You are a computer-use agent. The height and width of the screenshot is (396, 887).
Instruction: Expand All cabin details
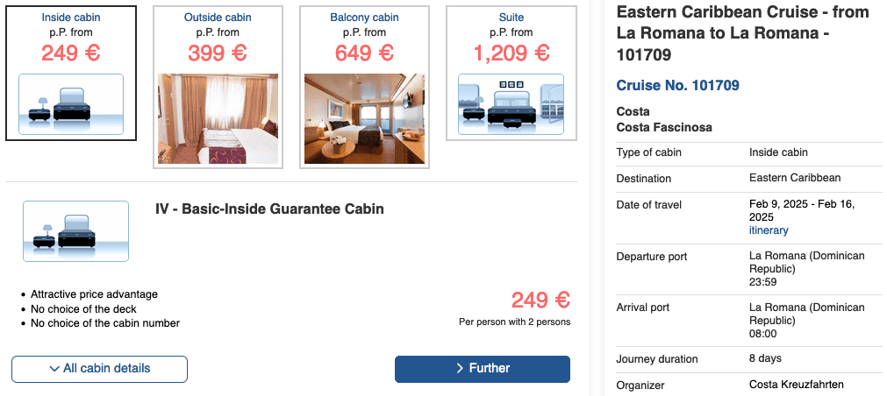pyautogui.click(x=100, y=369)
